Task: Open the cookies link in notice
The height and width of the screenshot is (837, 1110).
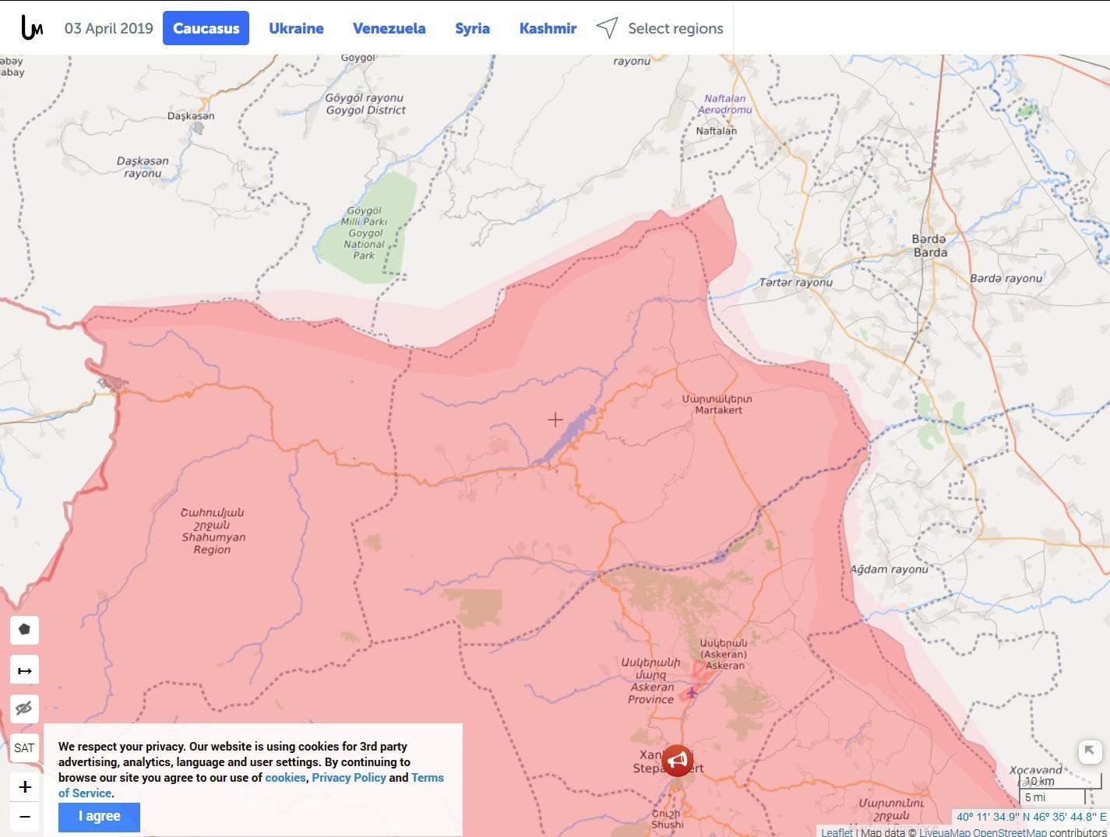Action: click(285, 777)
